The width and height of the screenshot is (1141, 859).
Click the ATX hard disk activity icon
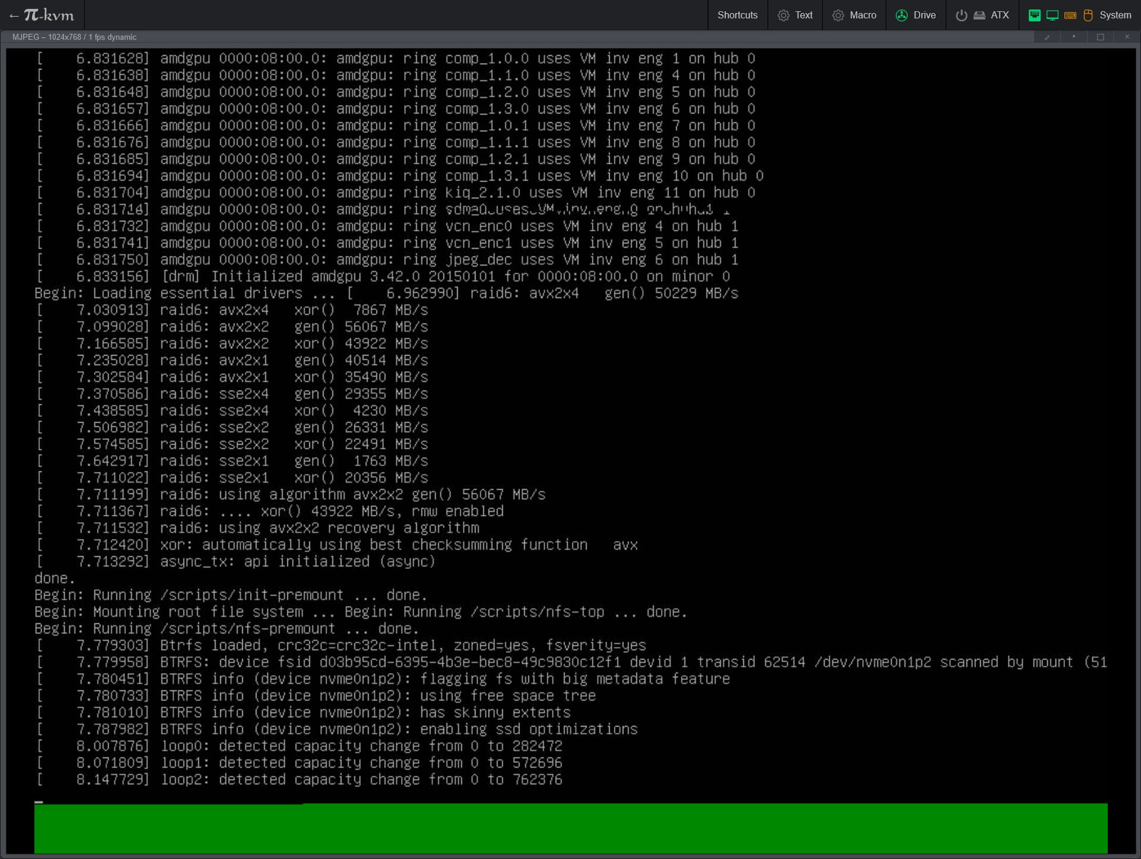979,15
